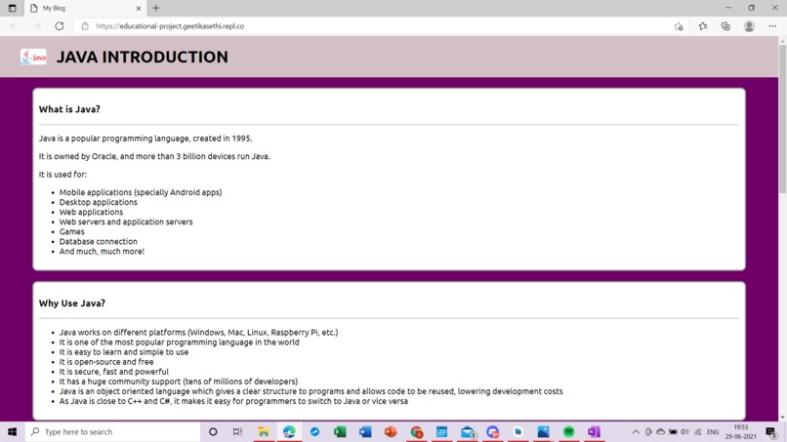Open the Action Center notifications icon
Image resolution: width=787 pixels, height=442 pixels.
point(771,432)
